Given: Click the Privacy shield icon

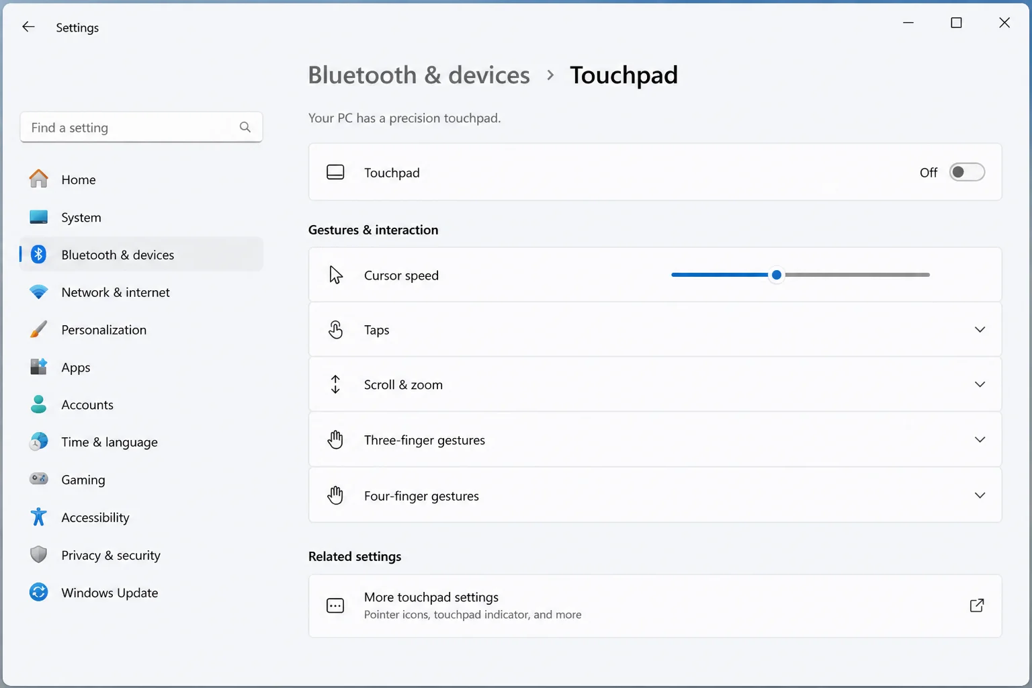Looking at the screenshot, I should [39, 554].
